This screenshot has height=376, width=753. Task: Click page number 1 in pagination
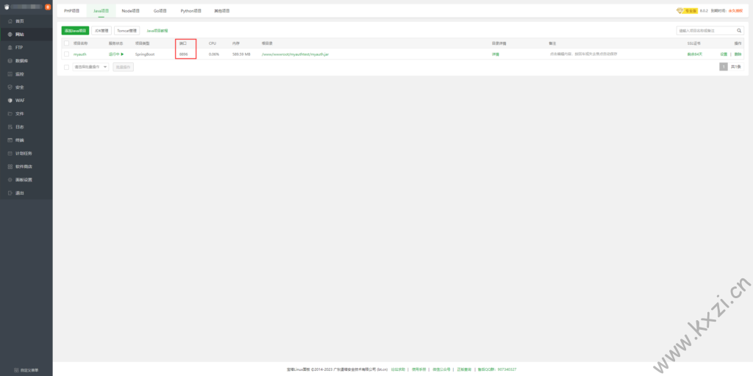(x=724, y=67)
